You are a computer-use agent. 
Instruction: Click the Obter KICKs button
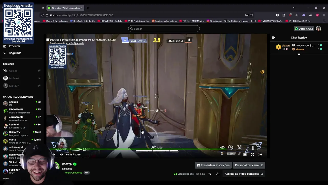[304, 29]
